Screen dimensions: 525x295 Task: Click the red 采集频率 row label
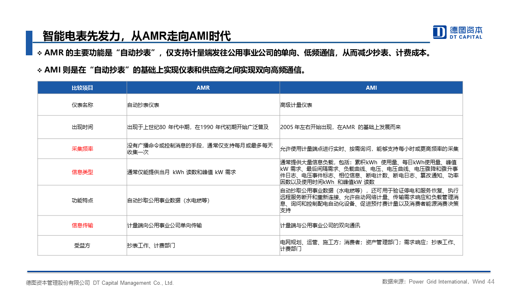point(82,149)
